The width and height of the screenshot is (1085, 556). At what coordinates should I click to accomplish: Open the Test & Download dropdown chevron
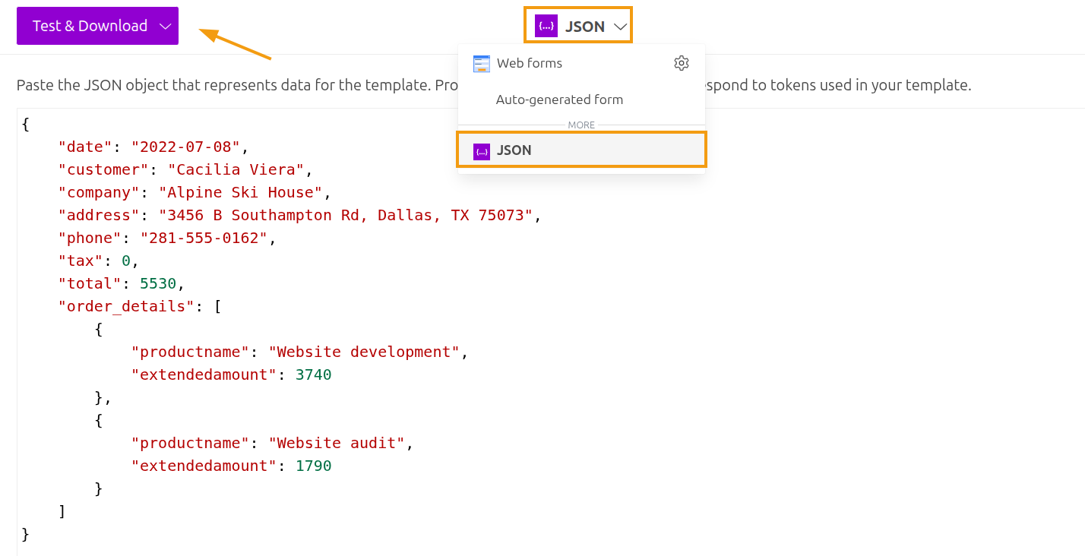tap(166, 25)
